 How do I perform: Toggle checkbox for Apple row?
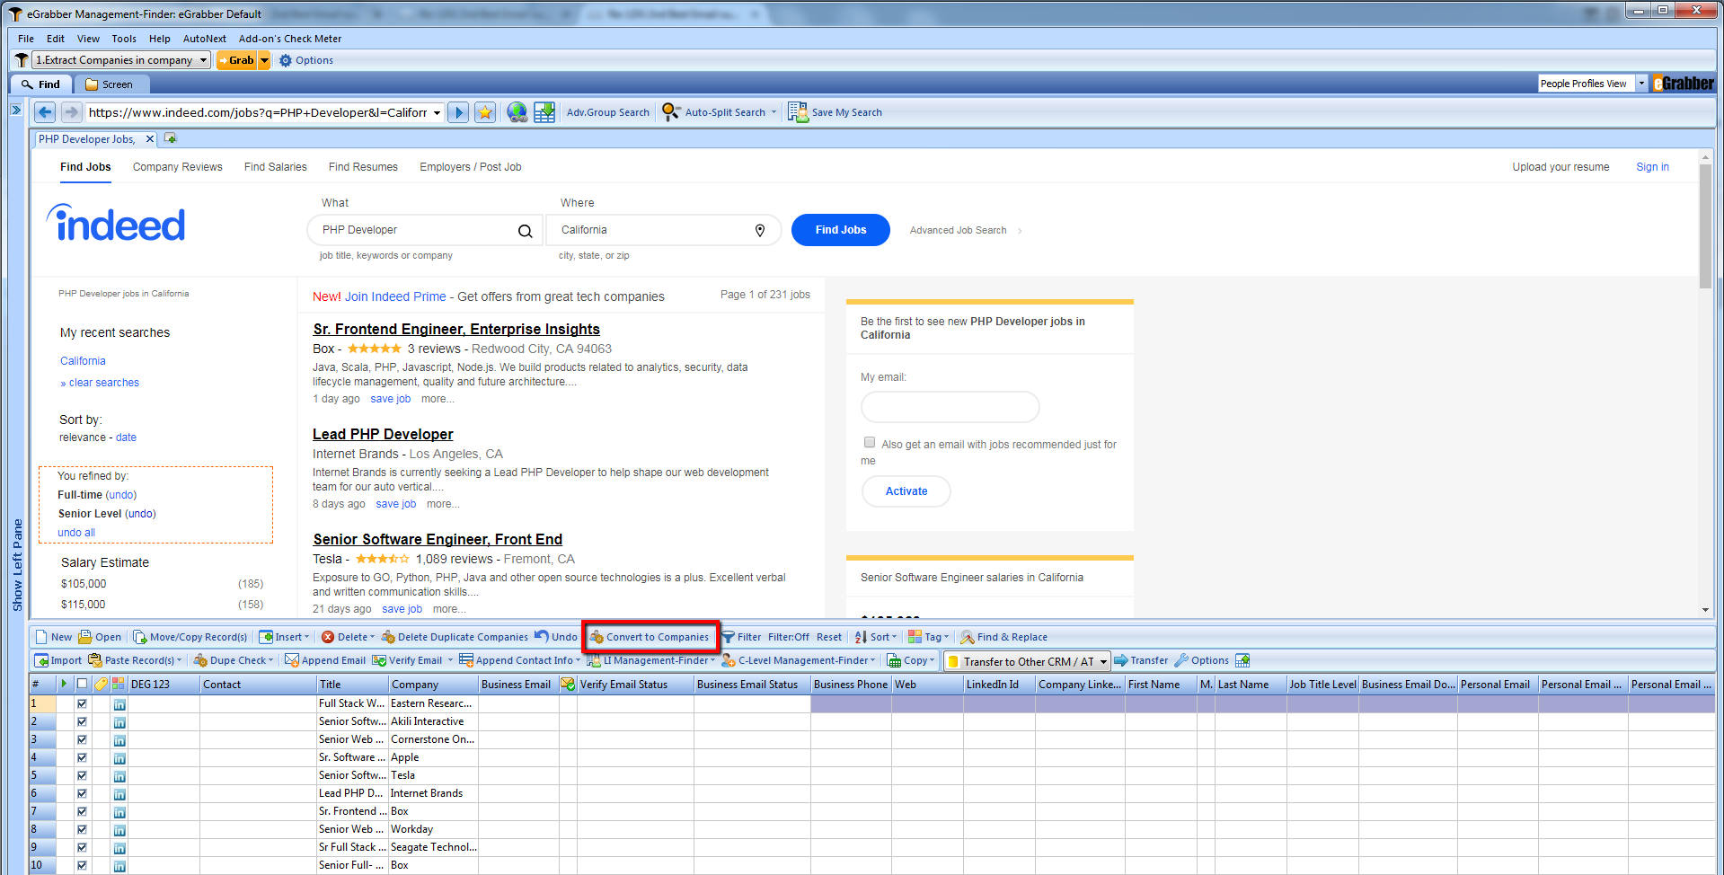[x=82, y=757]
